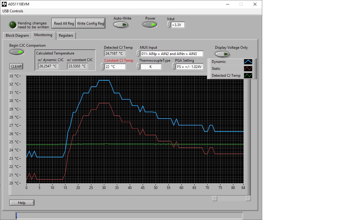This screenshot has width=346, height=220.
Task: Click the Vdut value stepper arrows
Action: tap(169, 25)
